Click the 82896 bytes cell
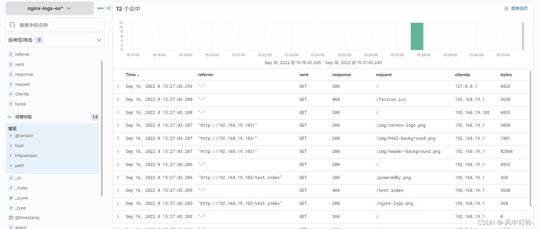 tap(507, 152)
